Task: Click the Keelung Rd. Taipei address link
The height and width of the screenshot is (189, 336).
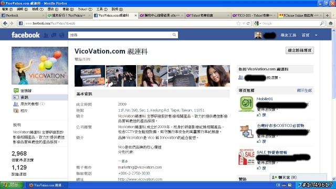Action: point(161,110)
